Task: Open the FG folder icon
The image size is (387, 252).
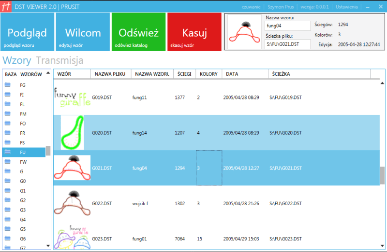Action: click(x=7, y=85)
